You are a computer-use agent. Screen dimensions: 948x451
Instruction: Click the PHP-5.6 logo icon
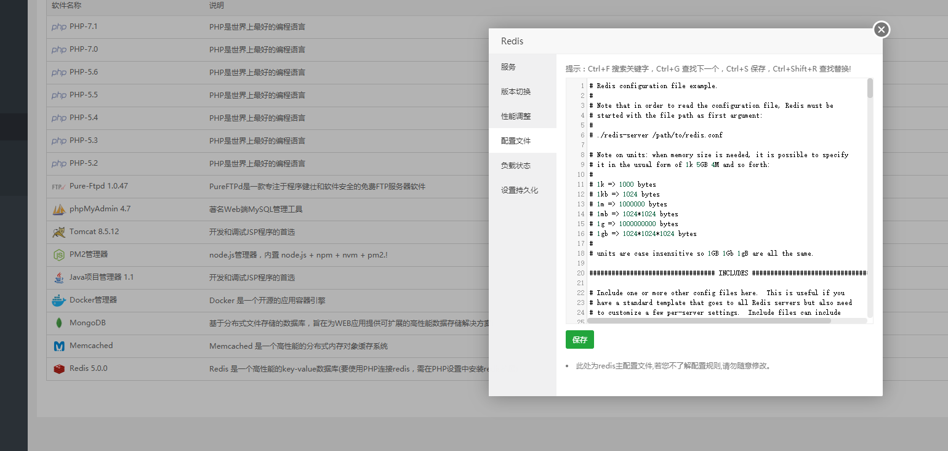[59, 72]
